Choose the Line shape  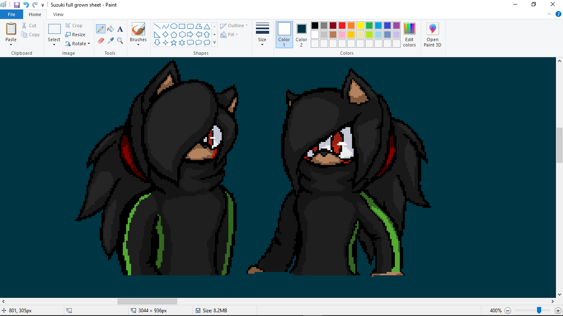pos(157,26)
